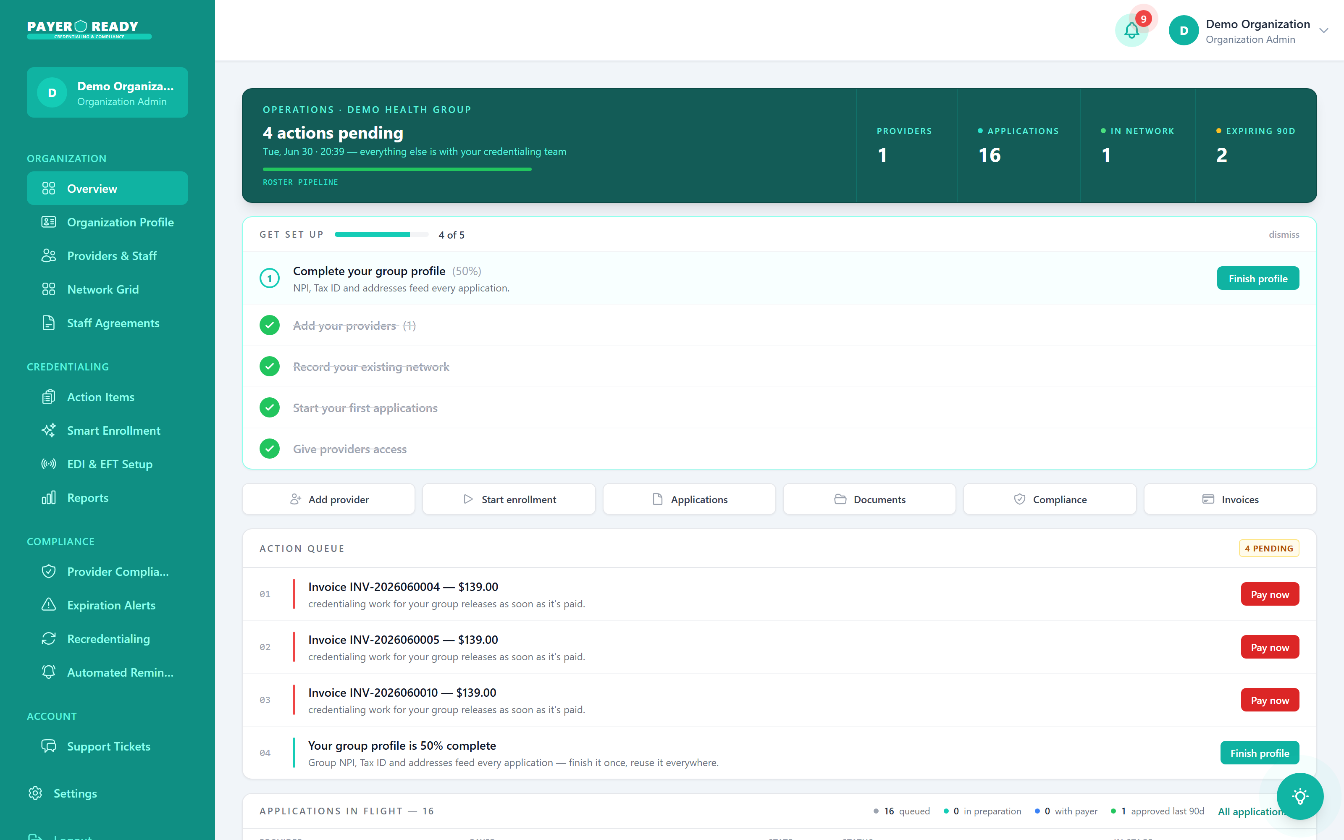Open Support Tickets menu item
The width and height of the screenshot is (1344, 840).
(107, 745)
